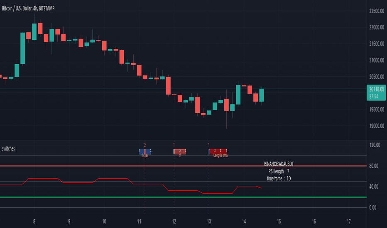Click date 17 on the time axis

coord(349,221)
